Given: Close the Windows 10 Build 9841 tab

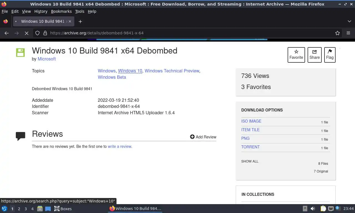Looking at the screenshot, I should pos(70,21).
